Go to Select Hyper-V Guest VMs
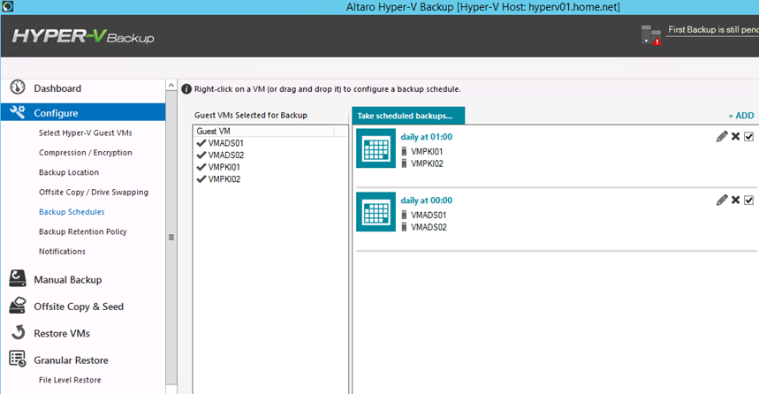The height and width of the screenshot is (394, 759). [86, 133]
